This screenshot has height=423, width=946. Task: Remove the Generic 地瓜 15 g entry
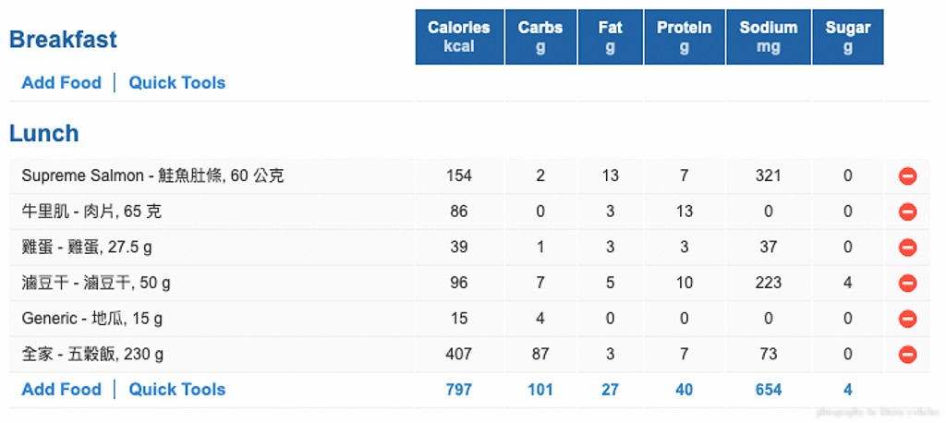pos(907,319)
